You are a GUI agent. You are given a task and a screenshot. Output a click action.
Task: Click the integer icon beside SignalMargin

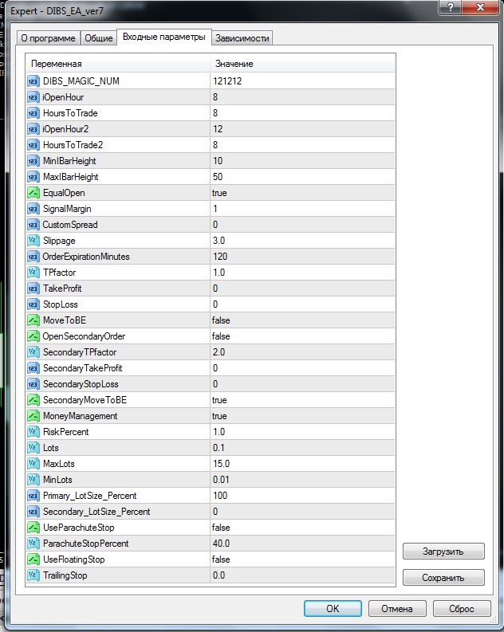(x=33, y=209)
